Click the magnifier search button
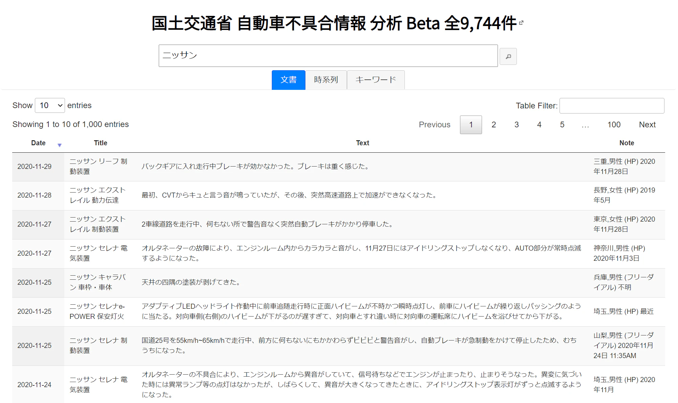678x403 pixels. tap(508, 56)
